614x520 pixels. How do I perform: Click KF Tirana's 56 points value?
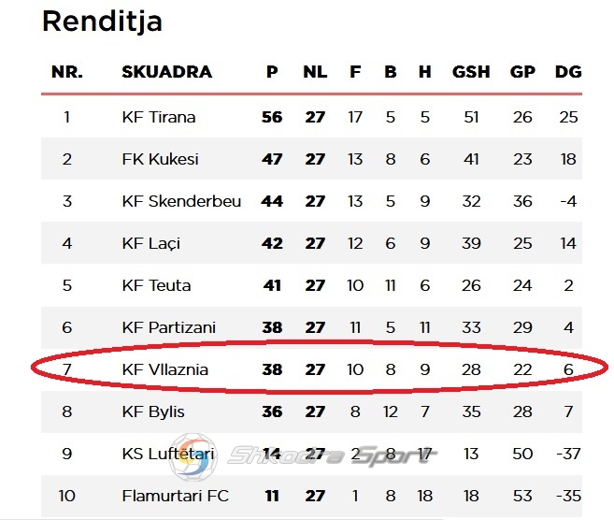pyautogui.click(x=272, y=117)
